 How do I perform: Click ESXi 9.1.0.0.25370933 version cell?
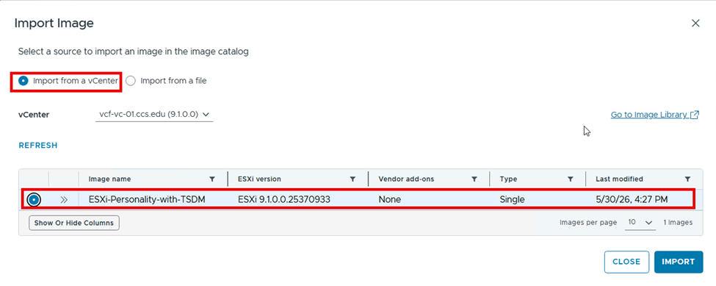point(284,200)
